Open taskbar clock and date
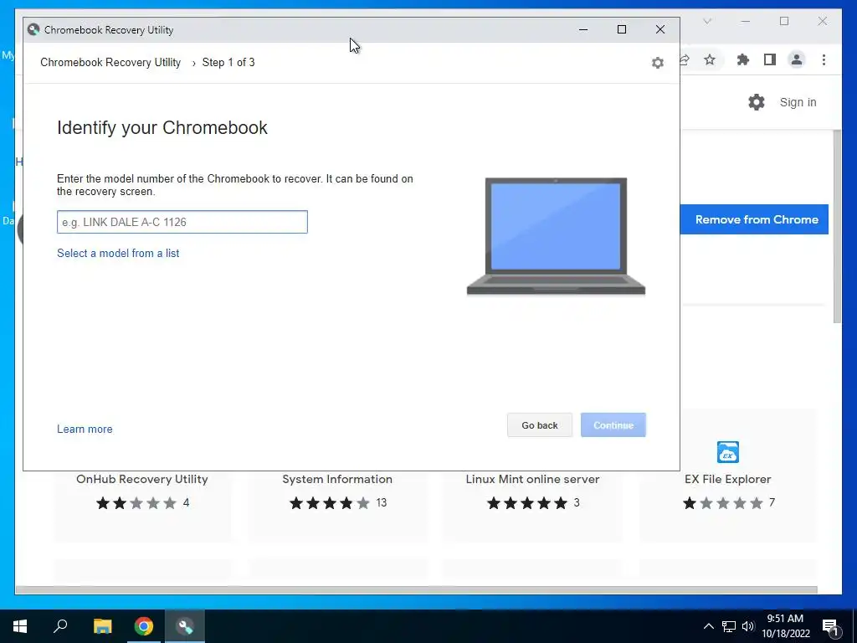The height and width of the screenshot is (643, 857). (x=785, y=626)
